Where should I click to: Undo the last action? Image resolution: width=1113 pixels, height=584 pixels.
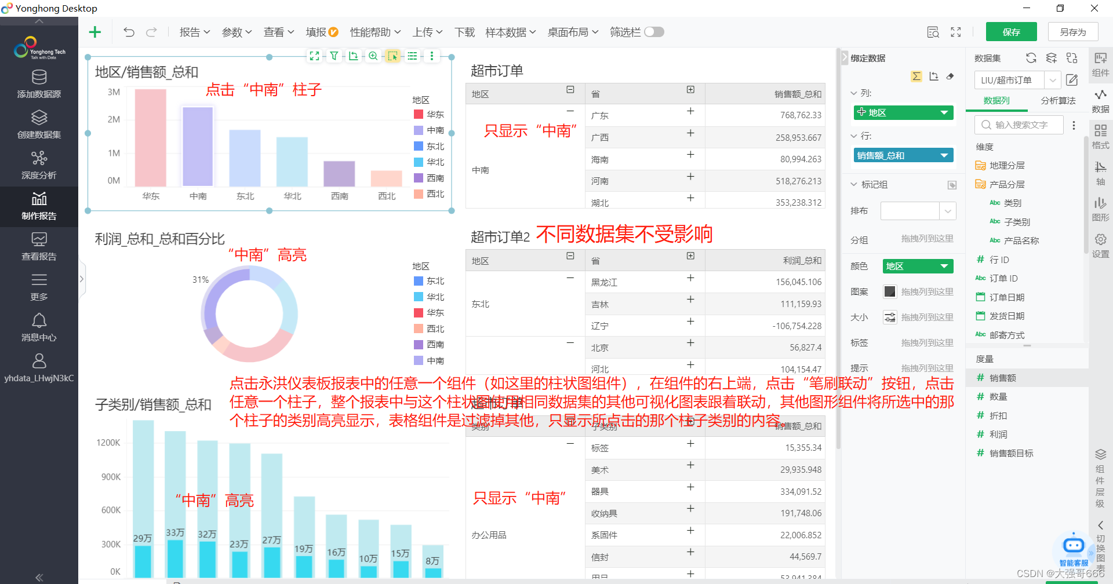point(129,32)
